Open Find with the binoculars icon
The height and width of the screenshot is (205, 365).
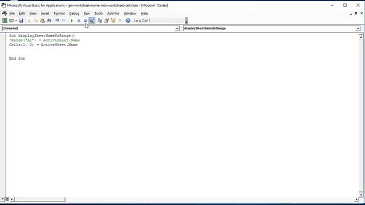49,20
